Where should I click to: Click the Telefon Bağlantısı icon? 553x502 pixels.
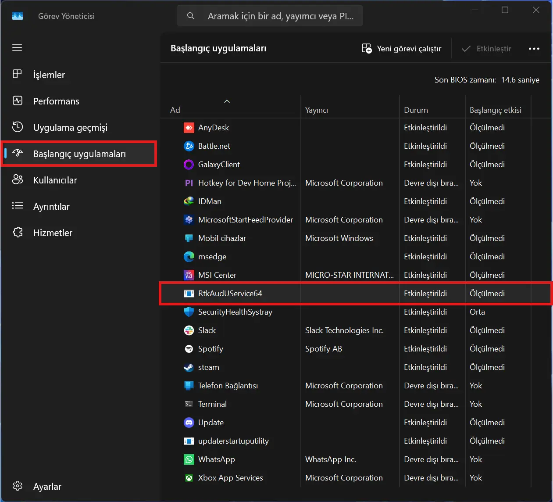pyautogui.click(x=189, y=386)
